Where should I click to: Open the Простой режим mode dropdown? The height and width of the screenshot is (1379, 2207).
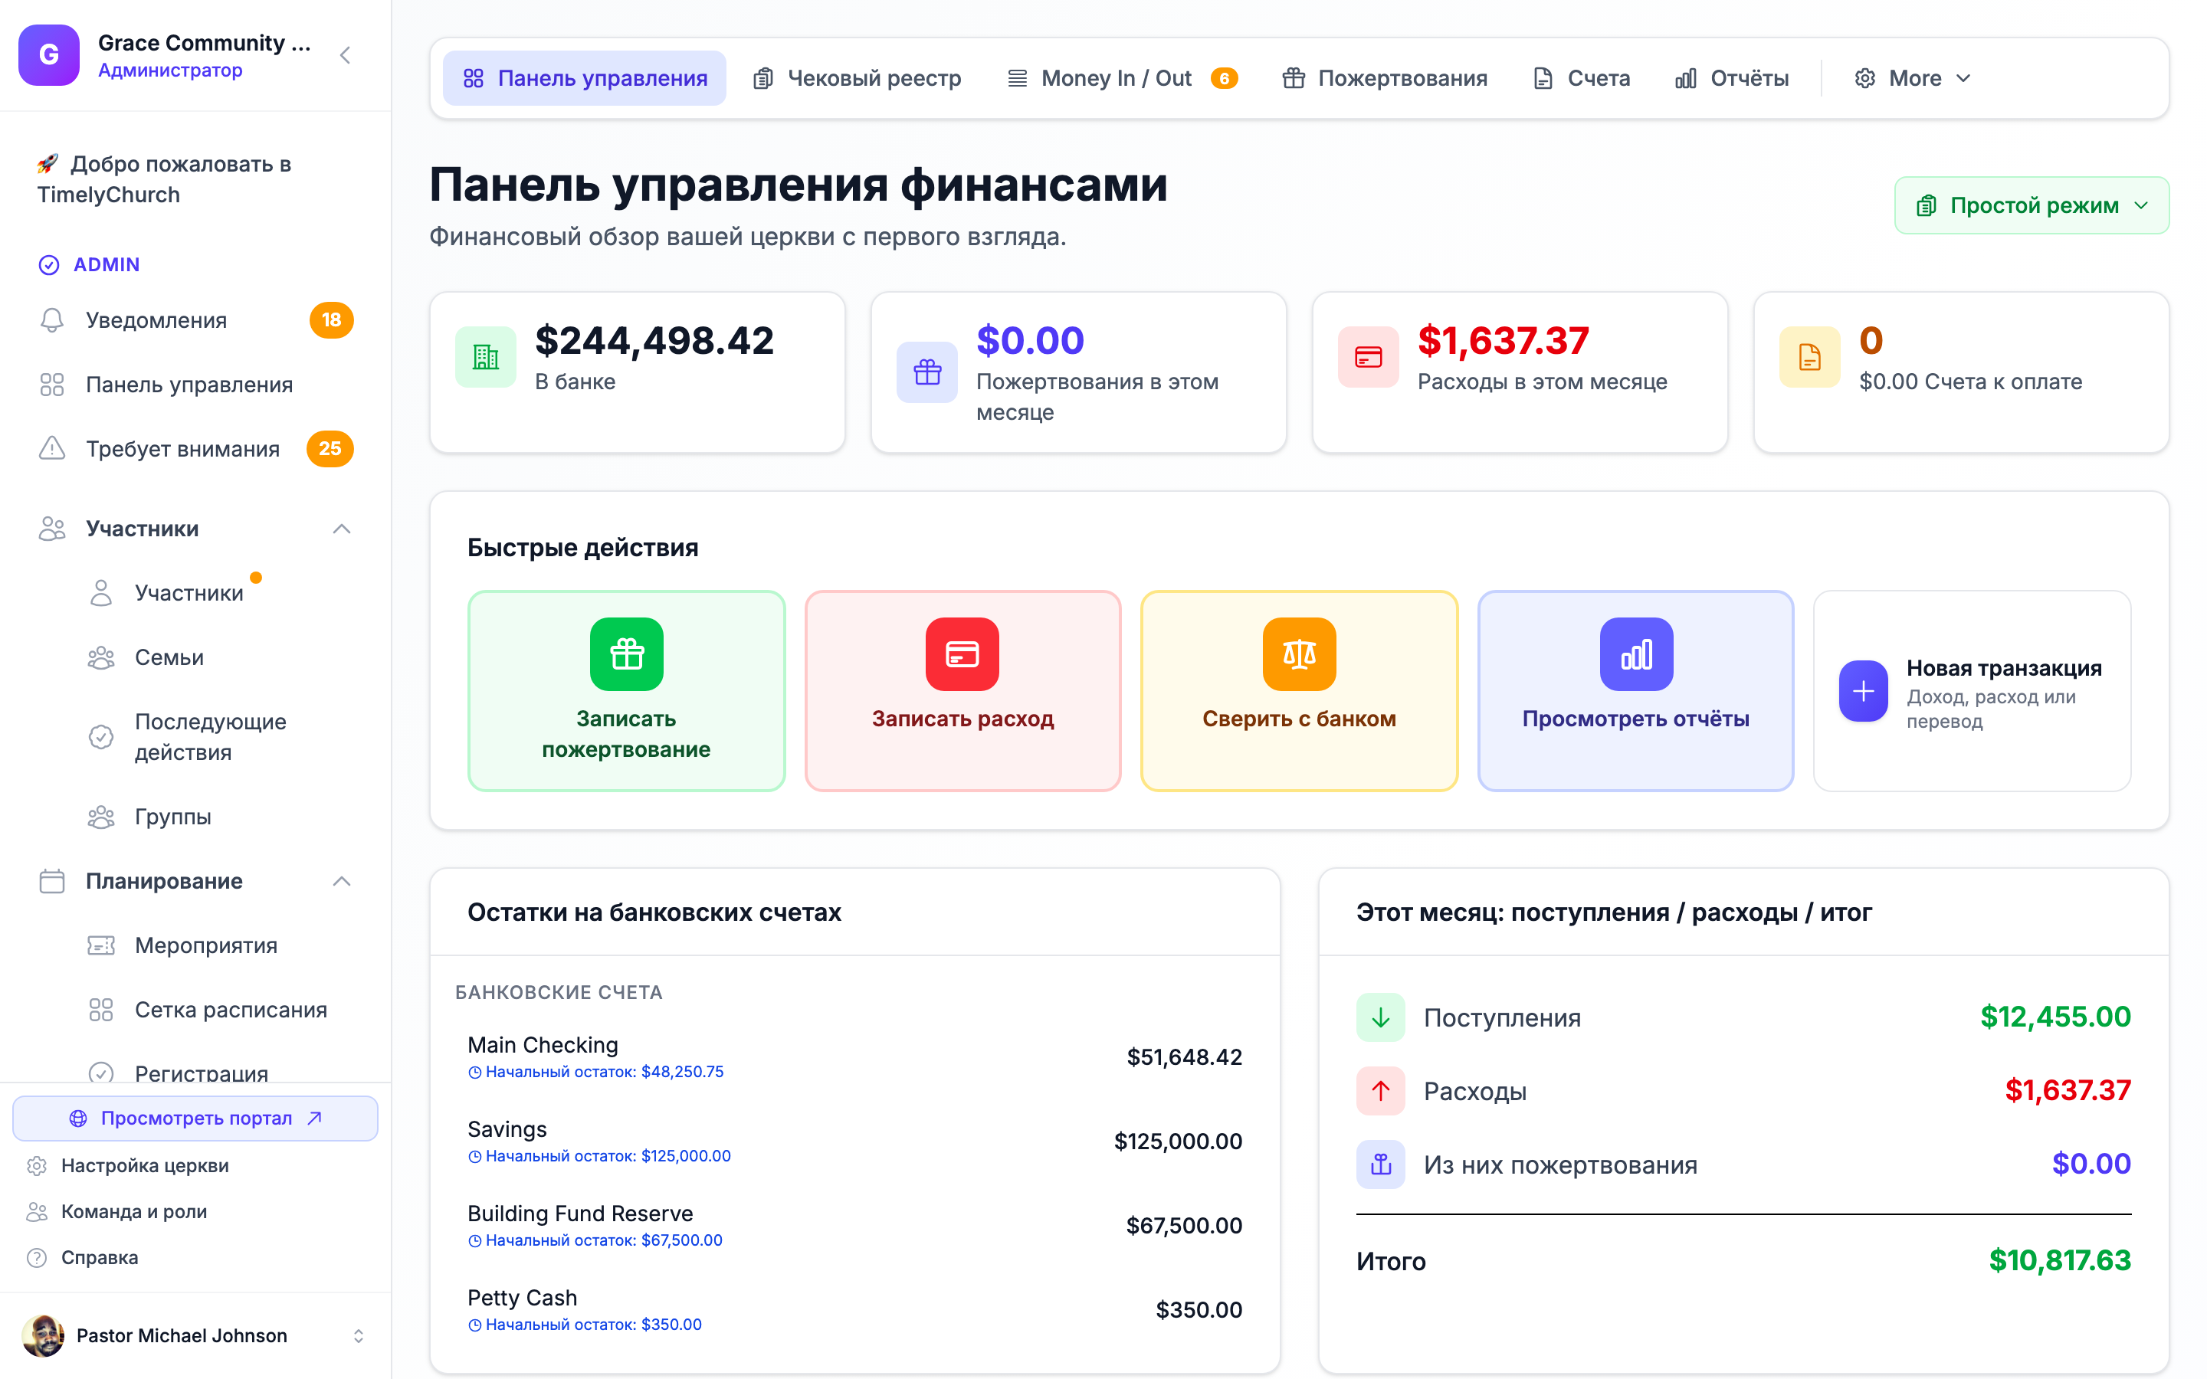click(2032, 205)
